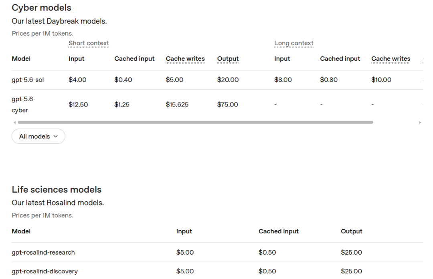This screenshot has height=279, width=433.
Task: Open the All models dropdown
Action: (x=38, y=136)
